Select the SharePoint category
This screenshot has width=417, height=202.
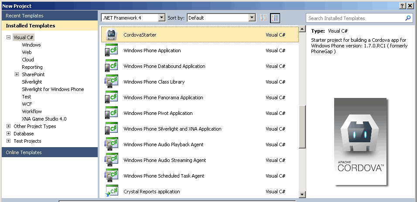pyautogui.click(x=33, y=74)
